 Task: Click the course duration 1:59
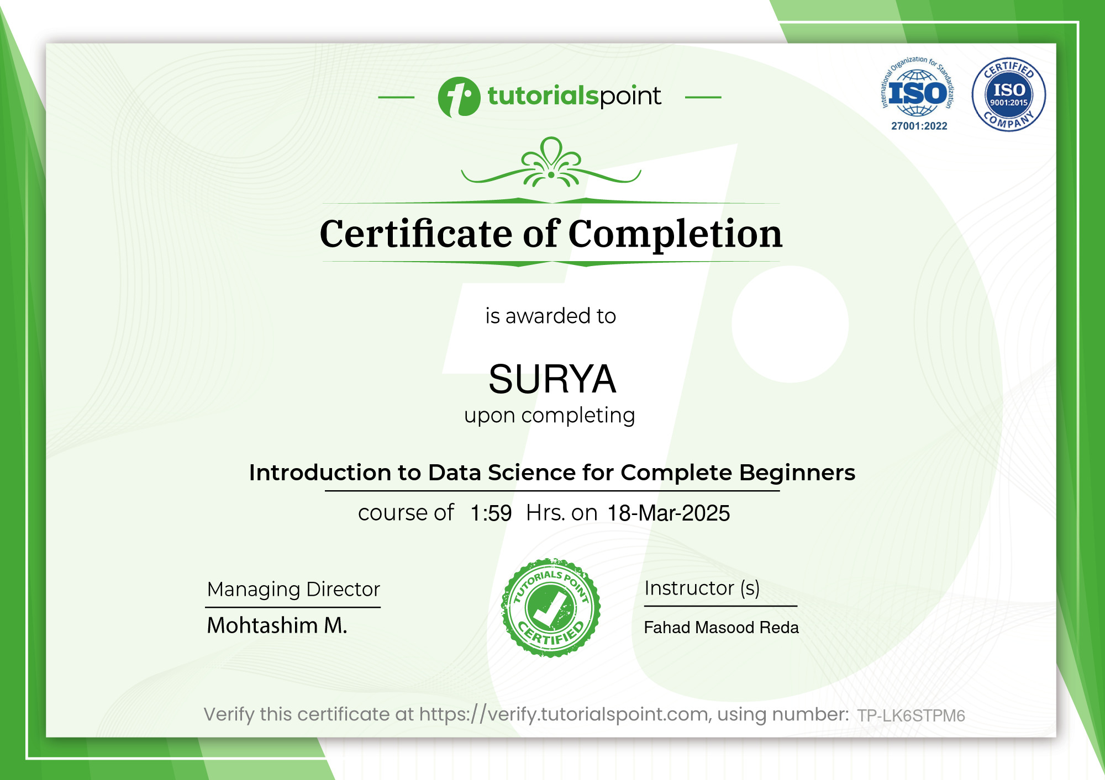click(x=491, y=513)
